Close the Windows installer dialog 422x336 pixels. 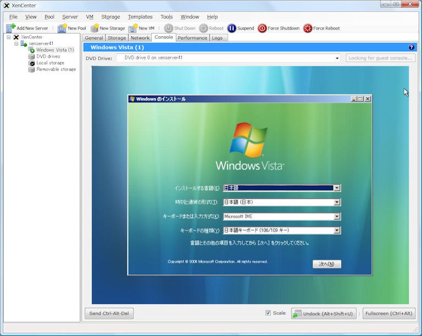[368, 99]
